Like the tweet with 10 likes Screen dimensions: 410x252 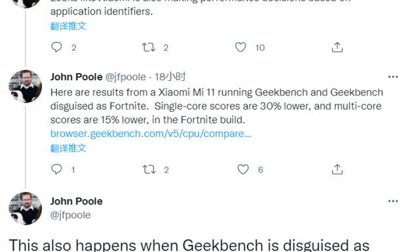pos(240,48)
